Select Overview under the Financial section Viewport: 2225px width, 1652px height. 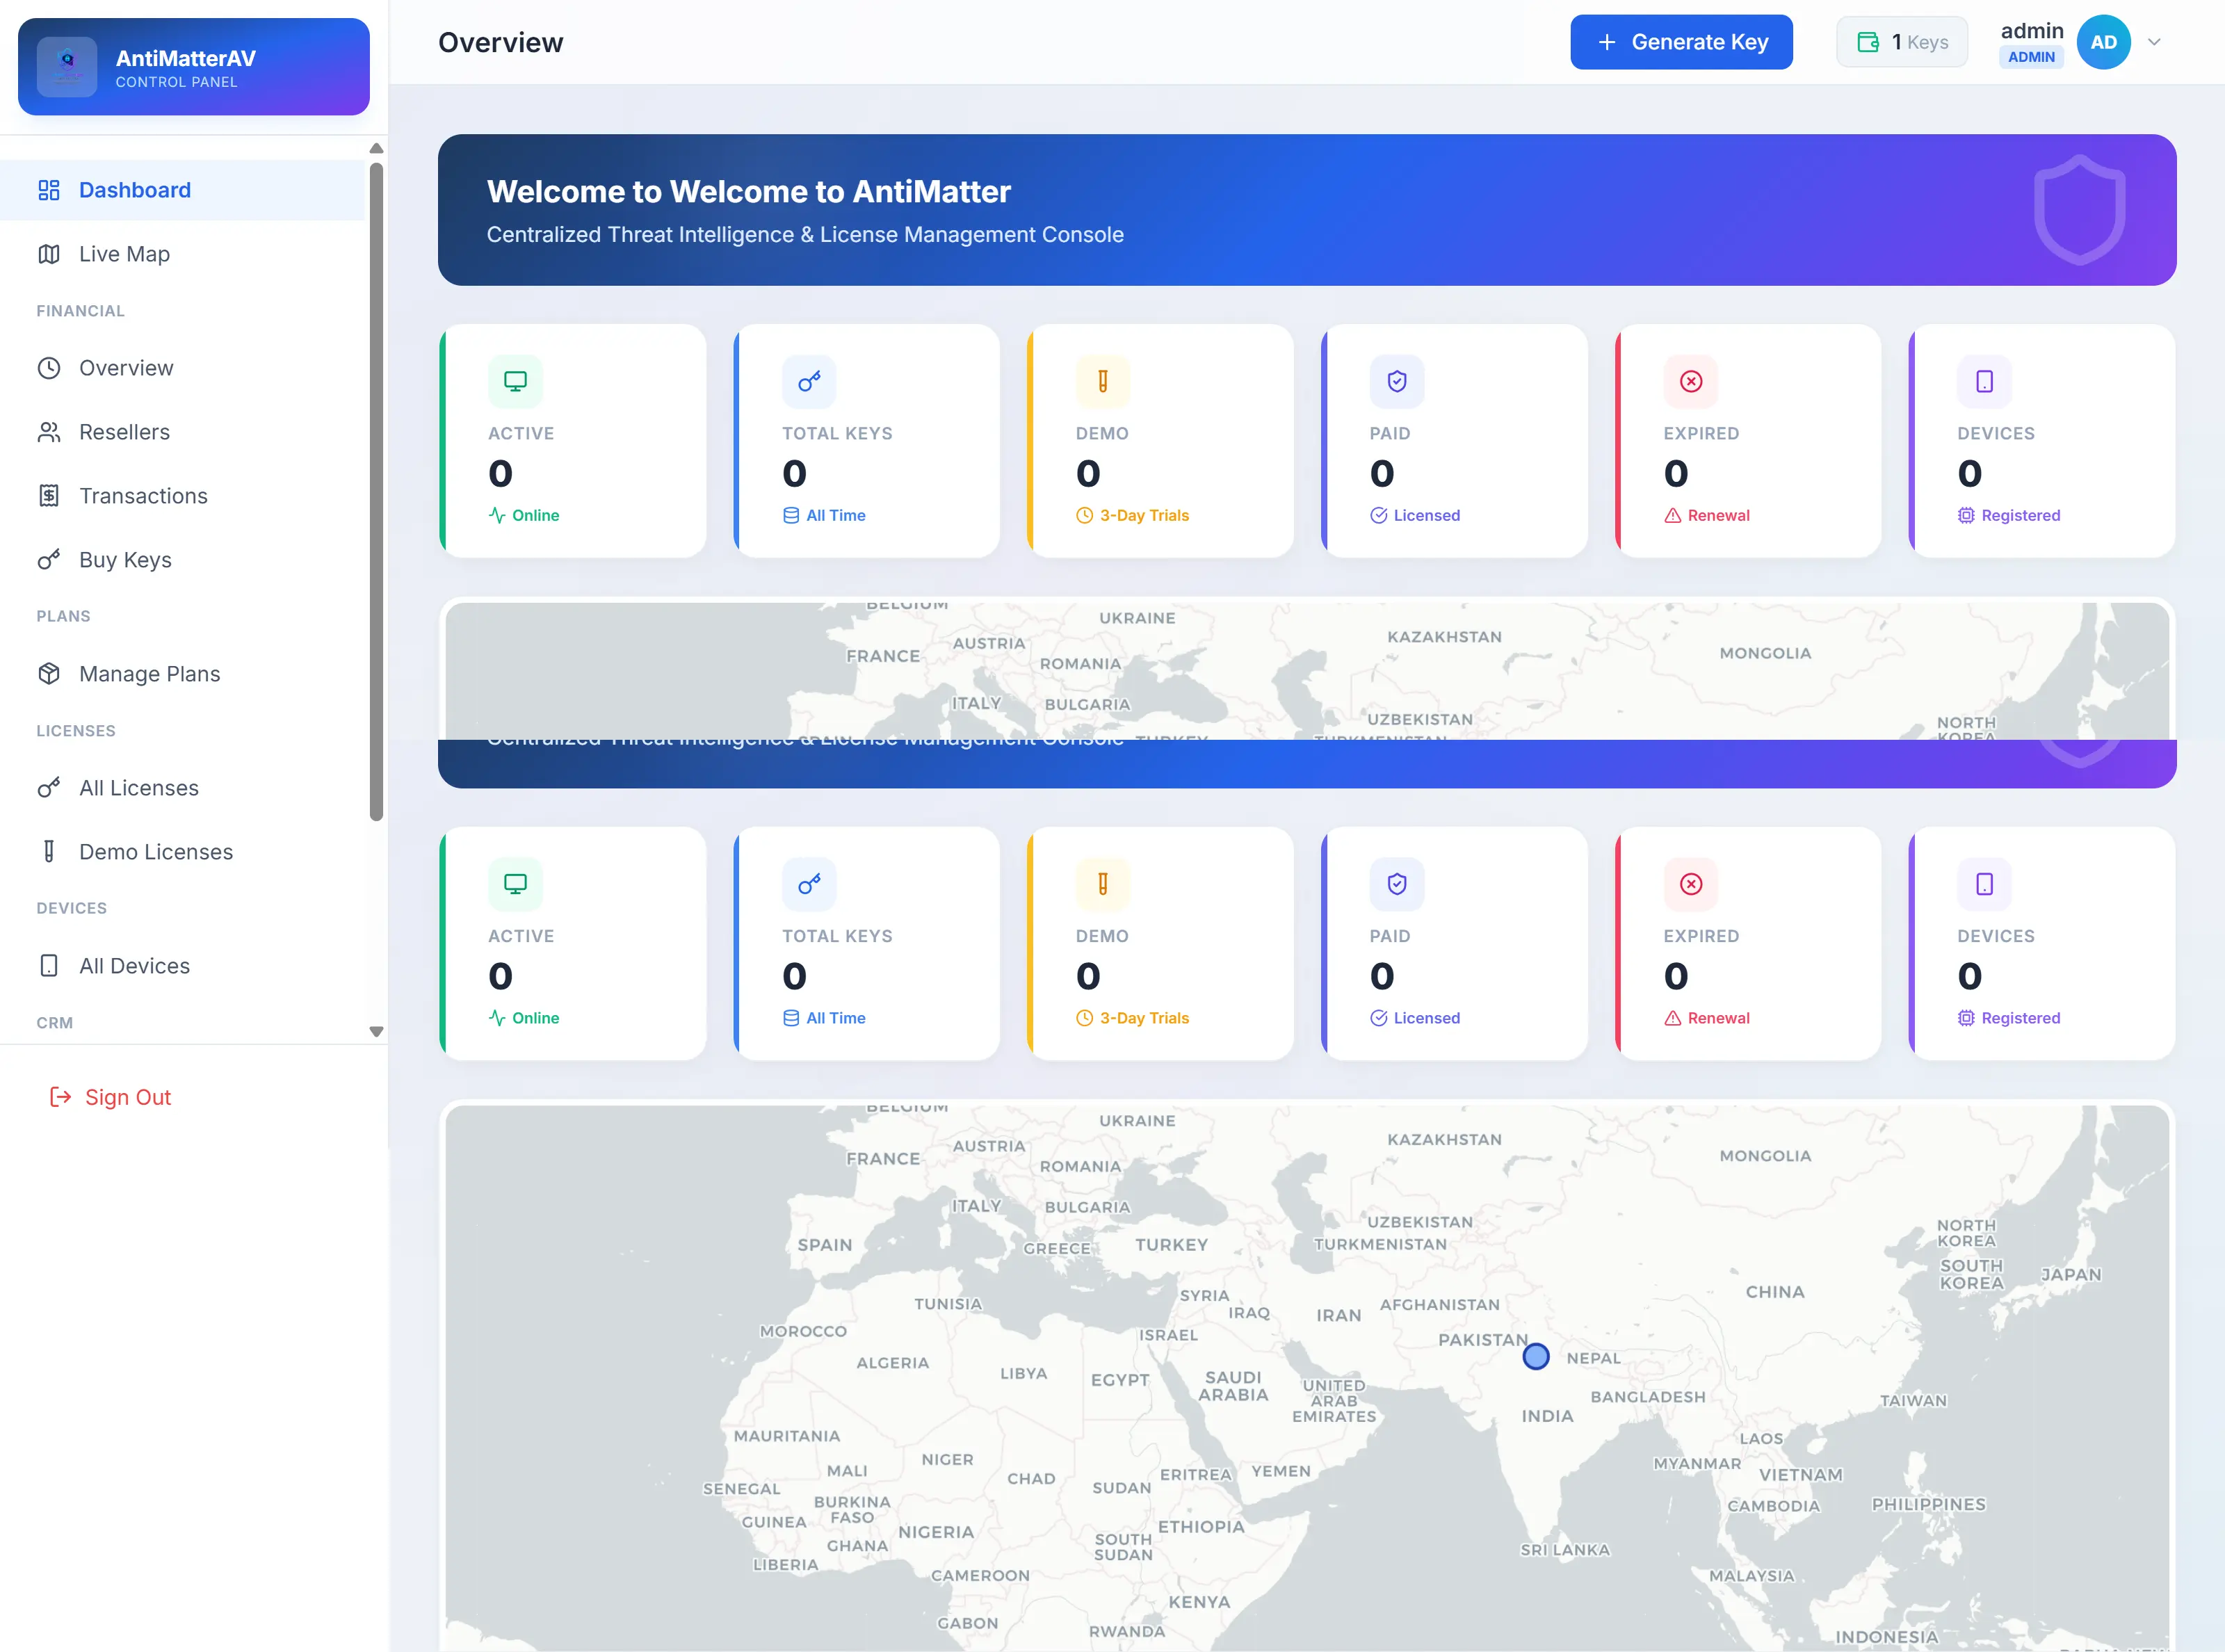[126, 367]
